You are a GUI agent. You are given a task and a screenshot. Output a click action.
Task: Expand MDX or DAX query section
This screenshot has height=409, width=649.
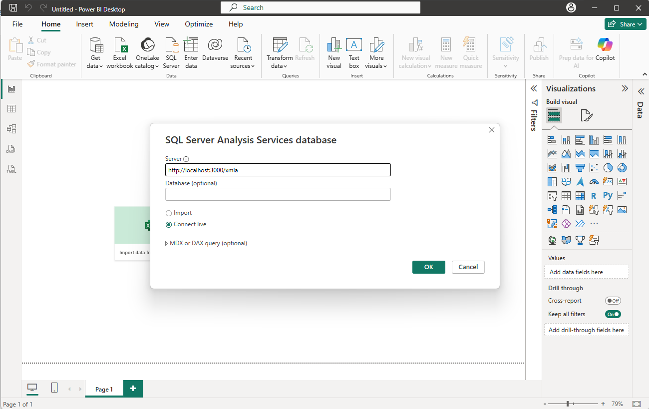click(x=206, y=243)
